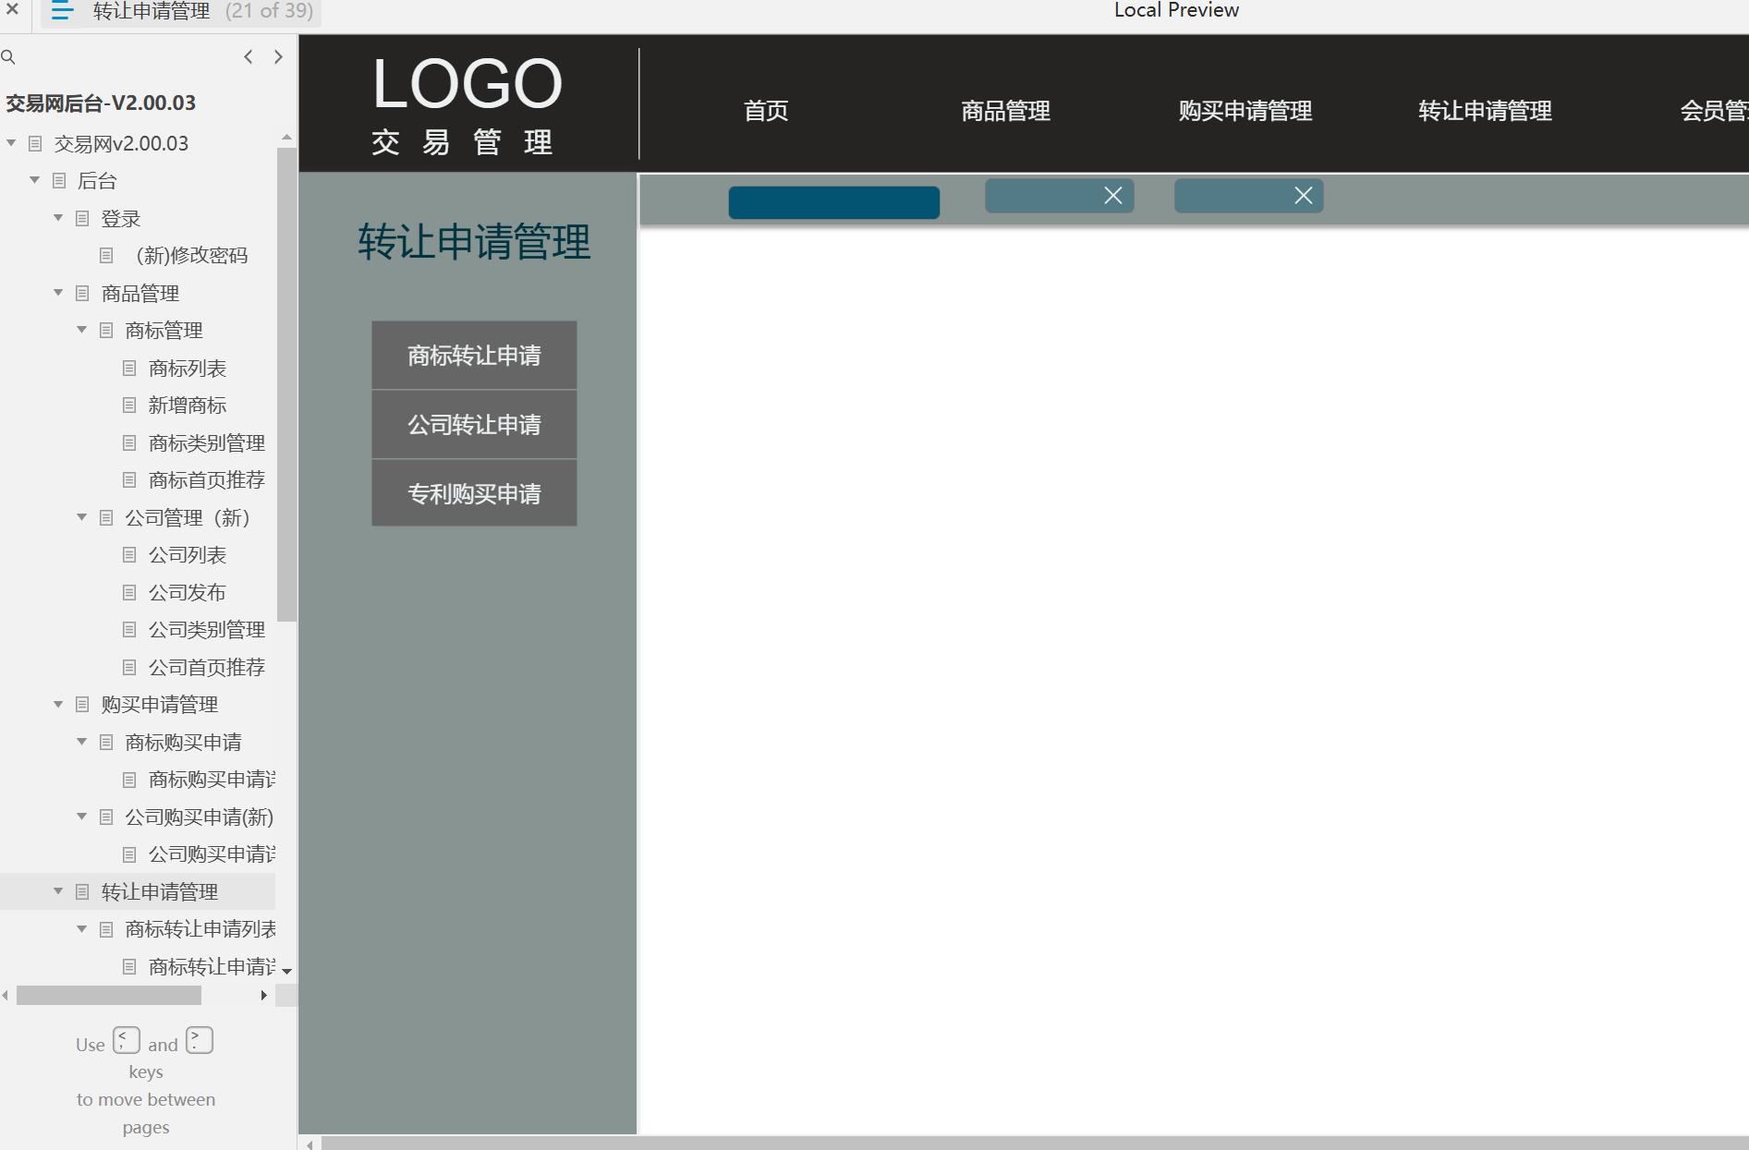Open the 商标购买申请 detail child page
Screen dimensions: 1749x1150
tap(211, 780)
